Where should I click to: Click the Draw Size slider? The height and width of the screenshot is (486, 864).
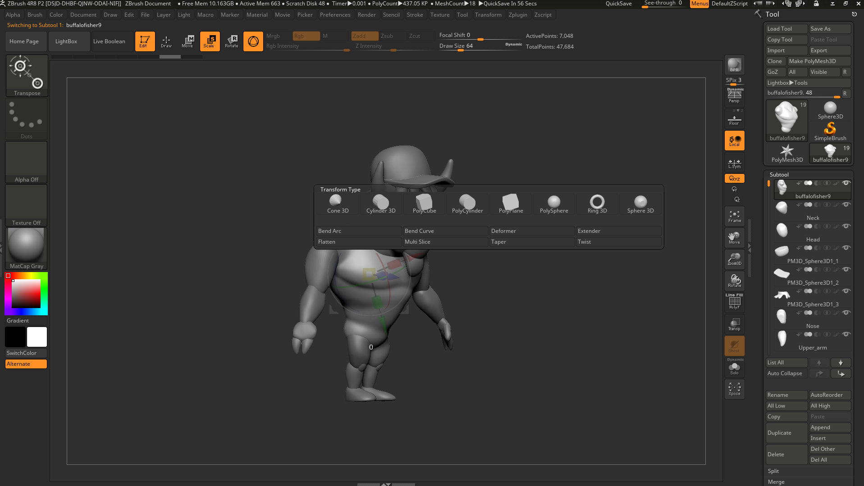(x=480, y=46)
